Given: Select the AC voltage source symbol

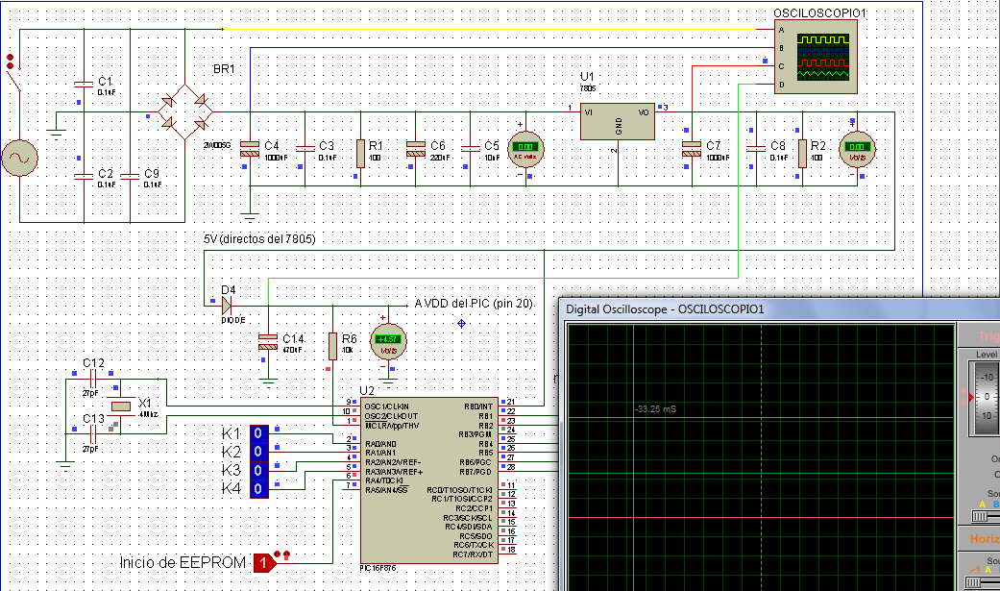Looking at the screenshot, I should click(20, 158).
